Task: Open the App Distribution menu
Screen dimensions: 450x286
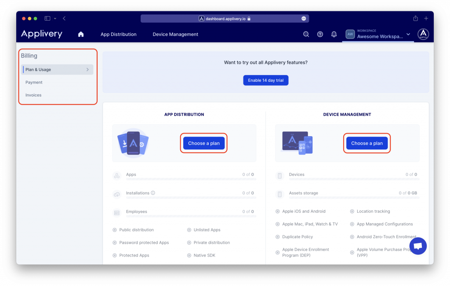Action: point(119,34)
